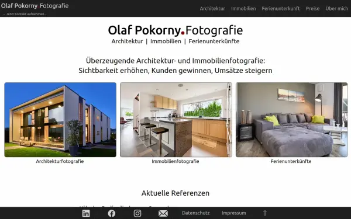Open the kitchen interior photo
351x219 pixels.
tap(176, 120)
